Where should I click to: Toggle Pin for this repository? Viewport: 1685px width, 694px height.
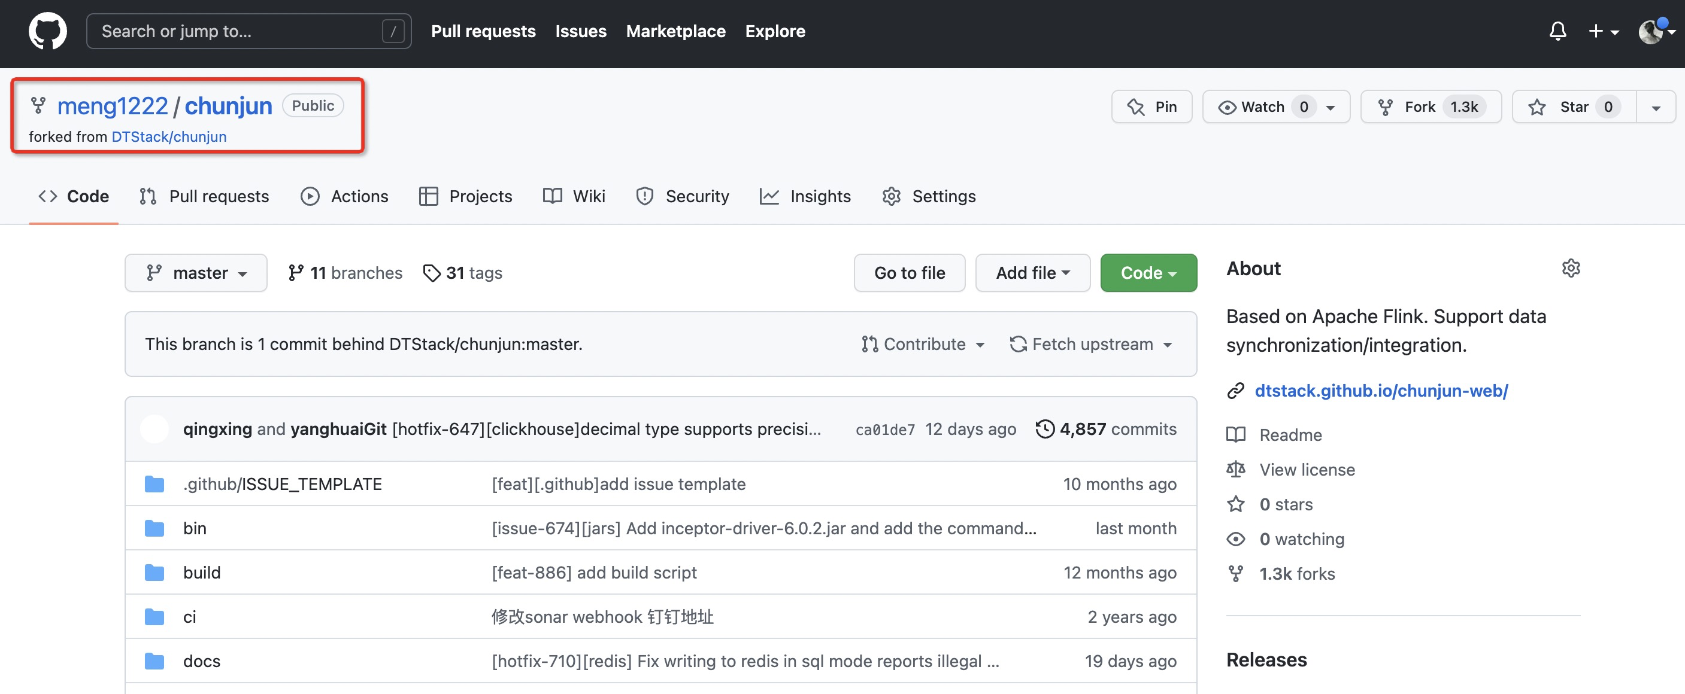(1151, 107)
